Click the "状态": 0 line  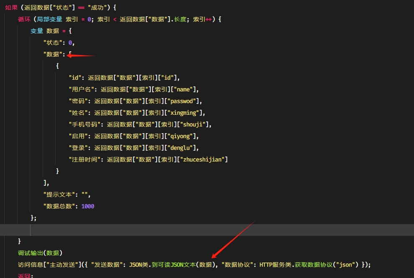tap(59, 43)
